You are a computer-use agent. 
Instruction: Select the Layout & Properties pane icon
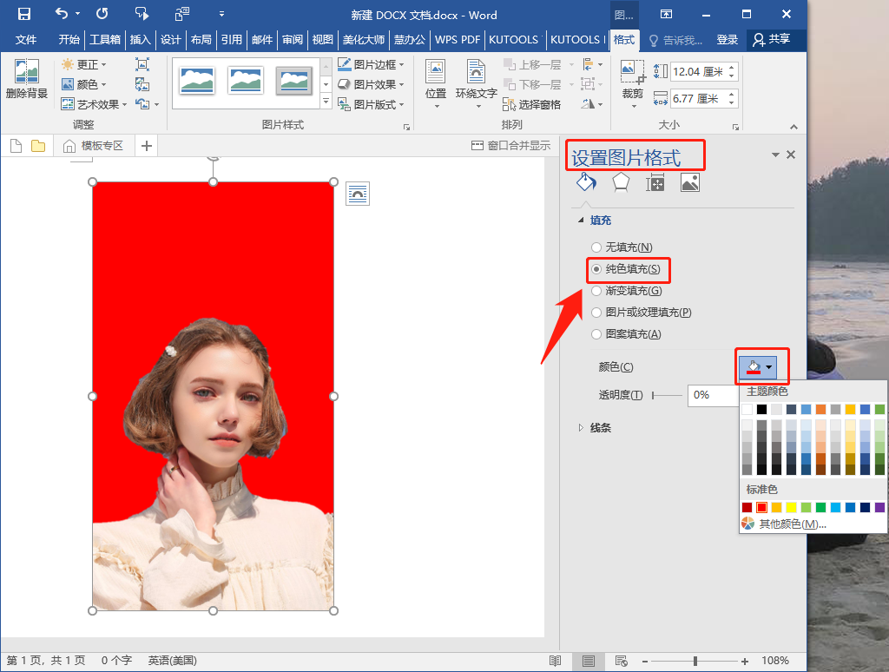tap(655, 182)
